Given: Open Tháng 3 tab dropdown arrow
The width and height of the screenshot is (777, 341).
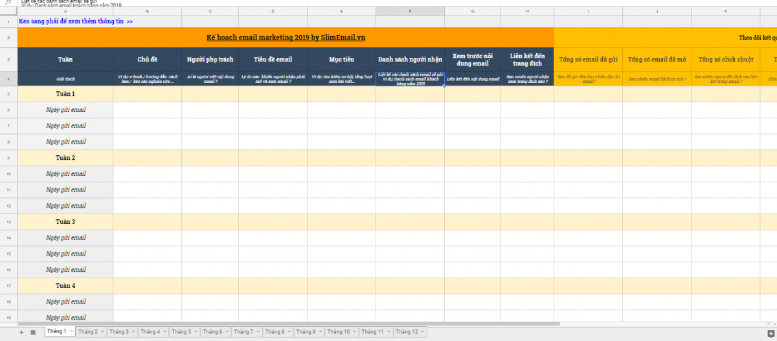Looking at the screenshot, I should tap(133, 332).
